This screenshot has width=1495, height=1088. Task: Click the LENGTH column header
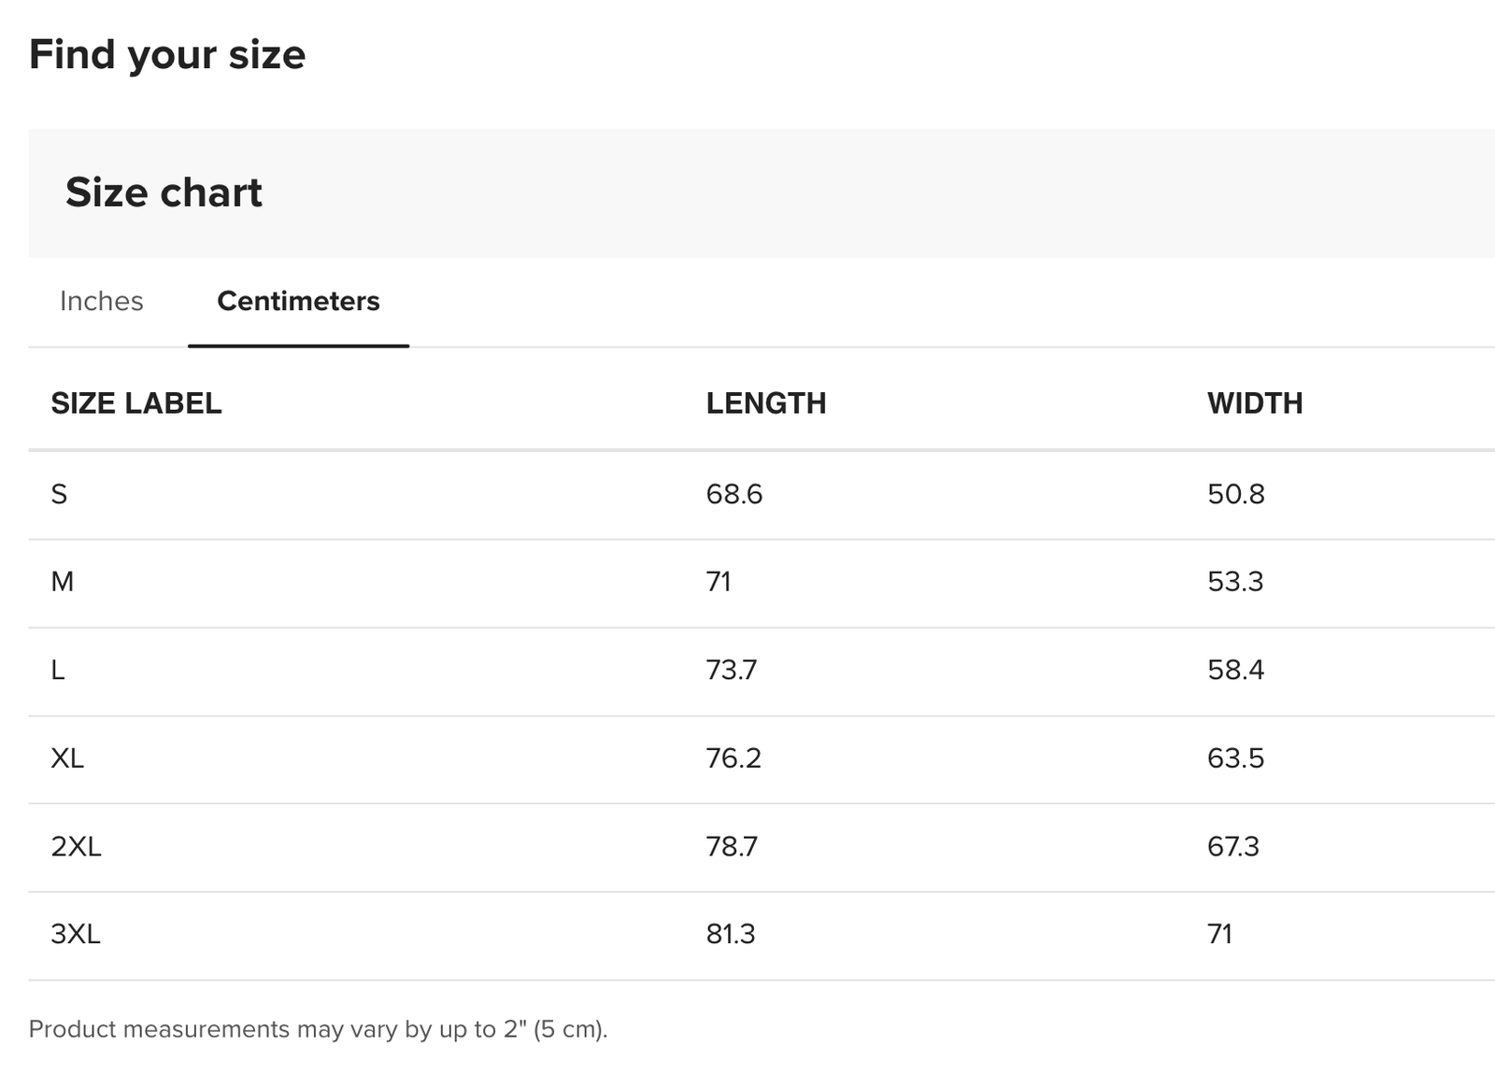click(765, 403)
